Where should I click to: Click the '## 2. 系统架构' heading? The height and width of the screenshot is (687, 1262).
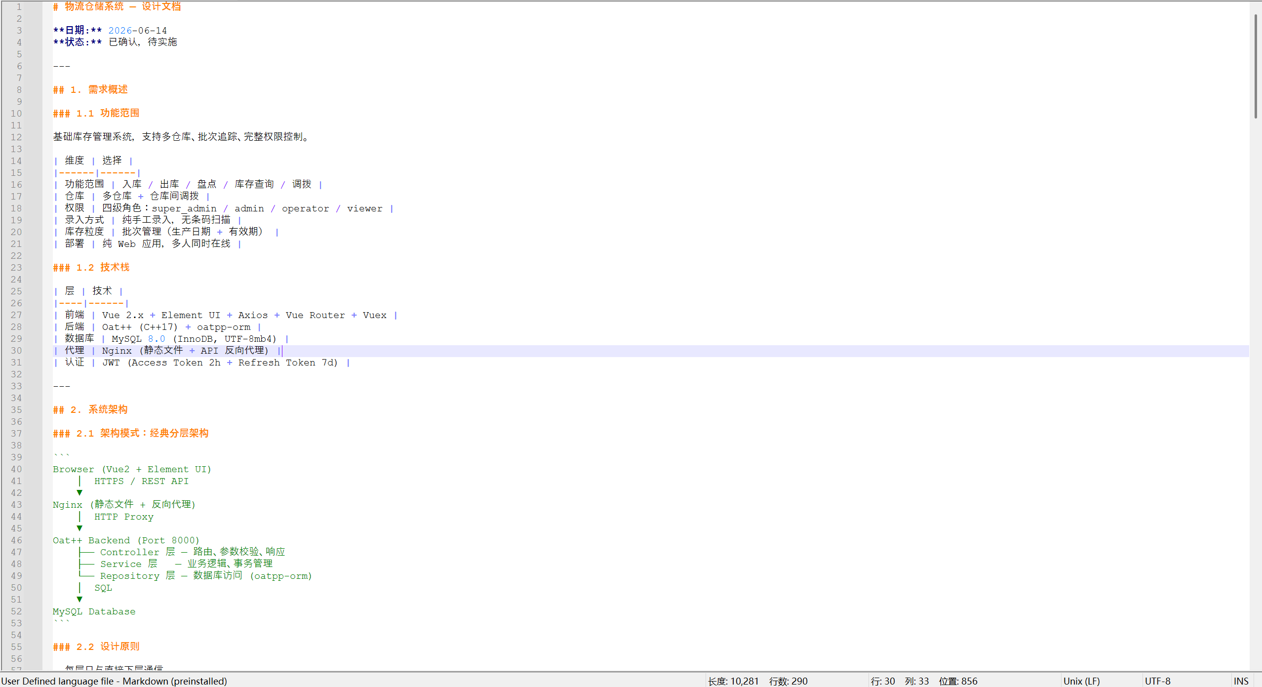pos(90,410)
